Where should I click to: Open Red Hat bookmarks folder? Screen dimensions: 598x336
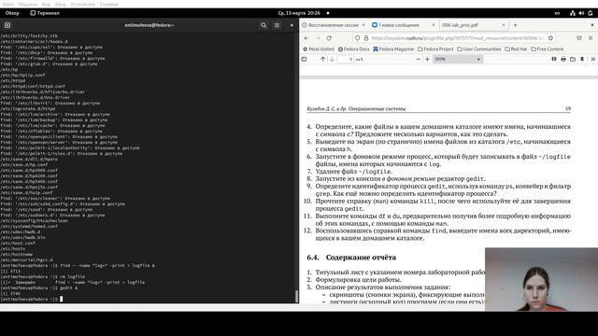click(x=516, y=49)
